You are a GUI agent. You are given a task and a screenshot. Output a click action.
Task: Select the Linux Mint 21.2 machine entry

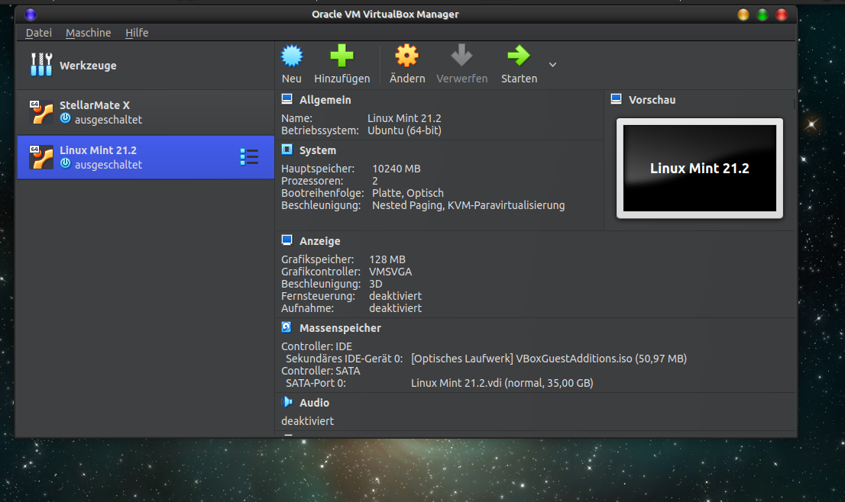point(145,157)
